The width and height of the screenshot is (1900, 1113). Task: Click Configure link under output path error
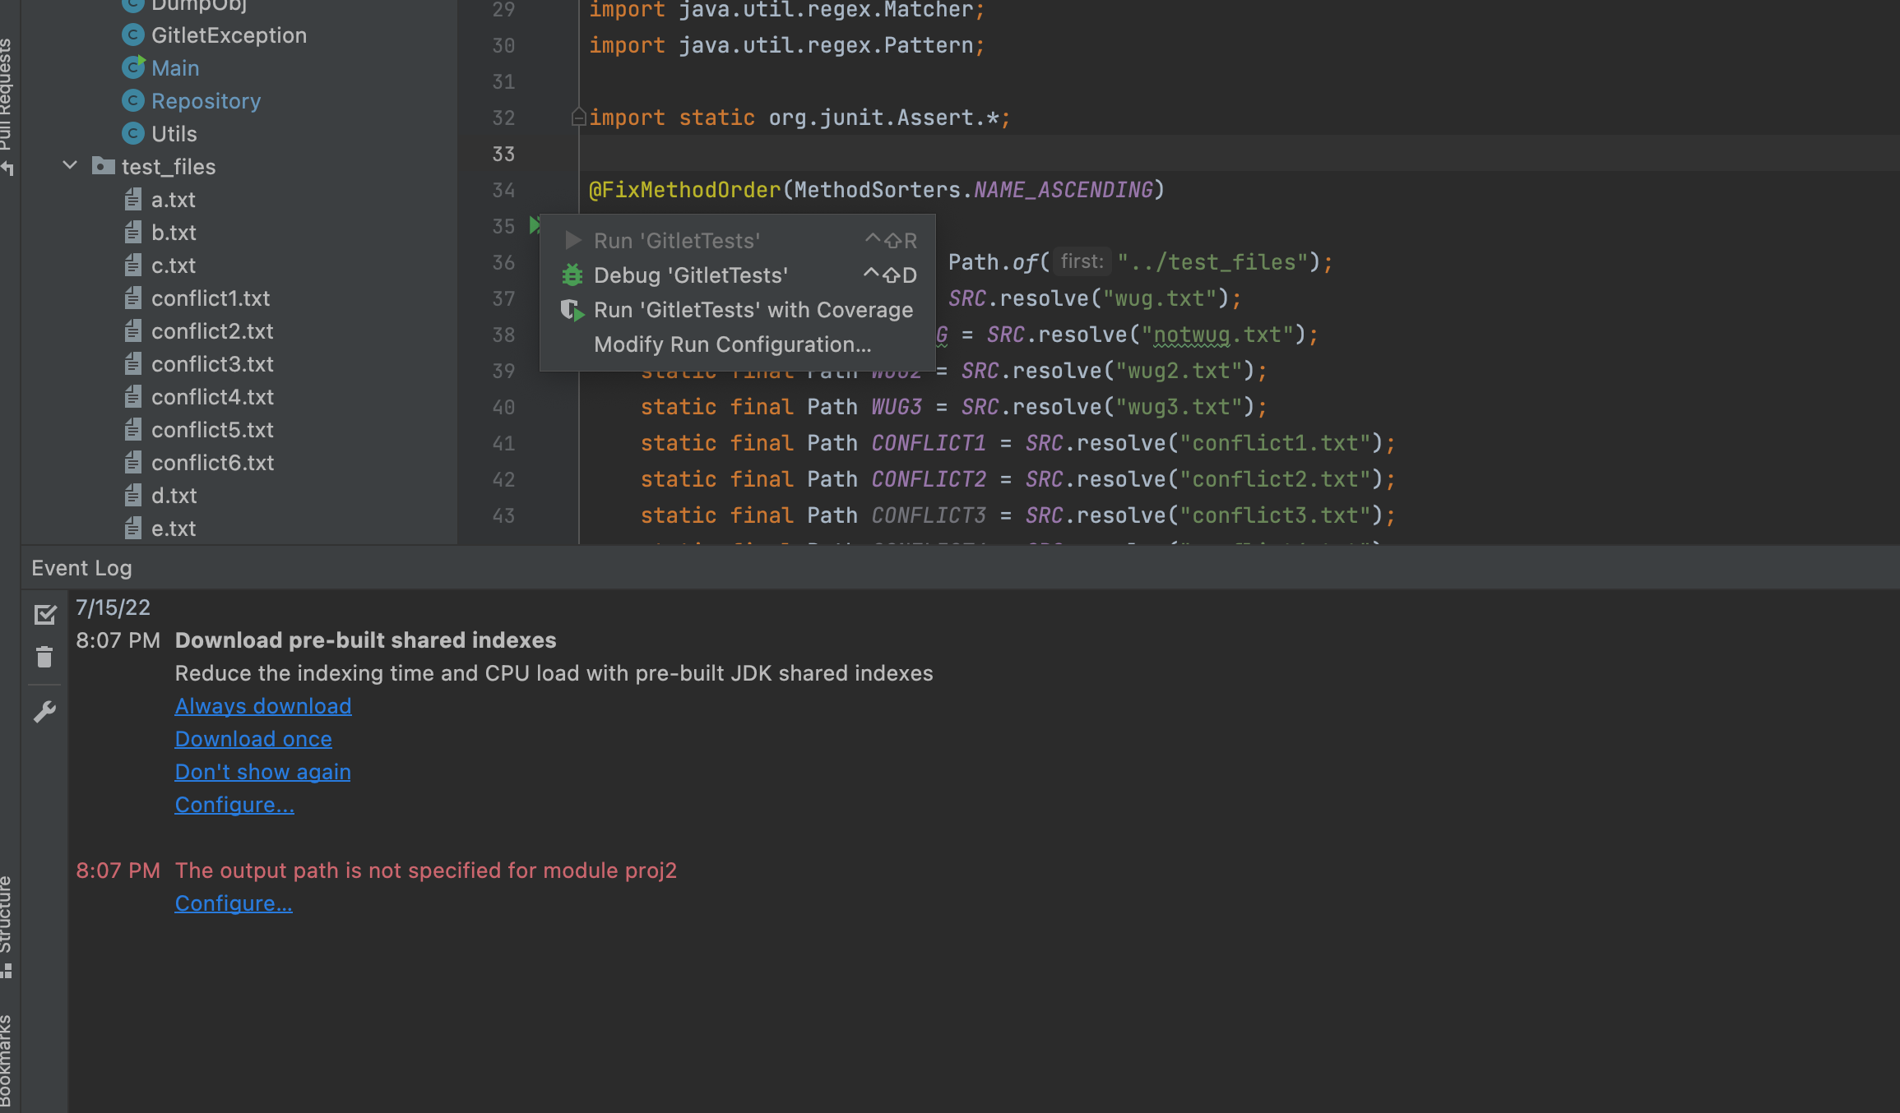pyautogui.click(x=233, y=903)
